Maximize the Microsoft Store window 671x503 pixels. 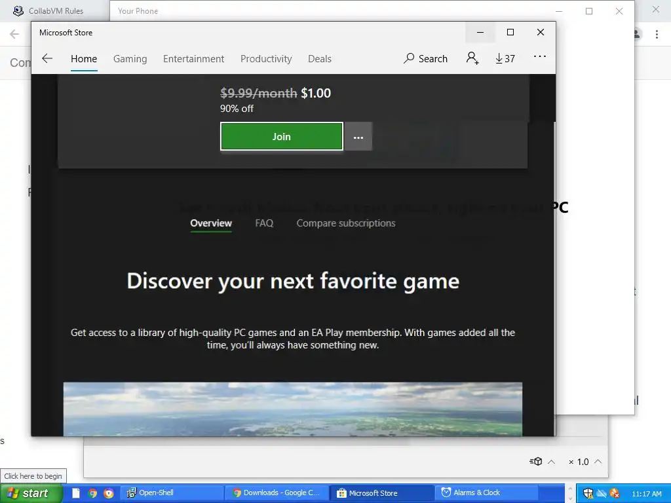tap(510, 33)
